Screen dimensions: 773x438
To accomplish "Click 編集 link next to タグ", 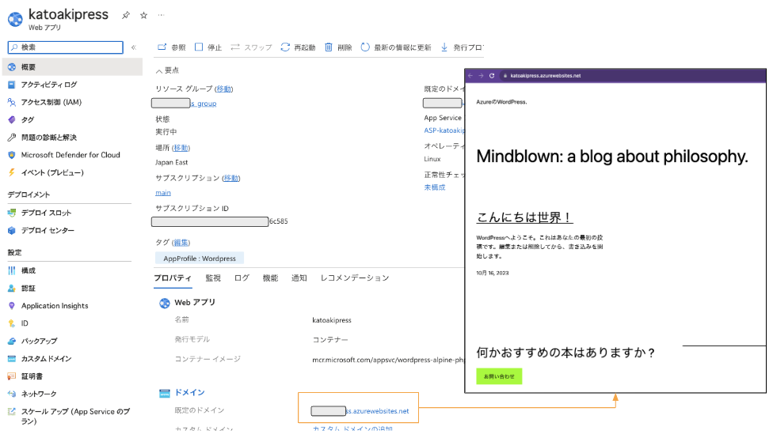I will click(181, 243).
